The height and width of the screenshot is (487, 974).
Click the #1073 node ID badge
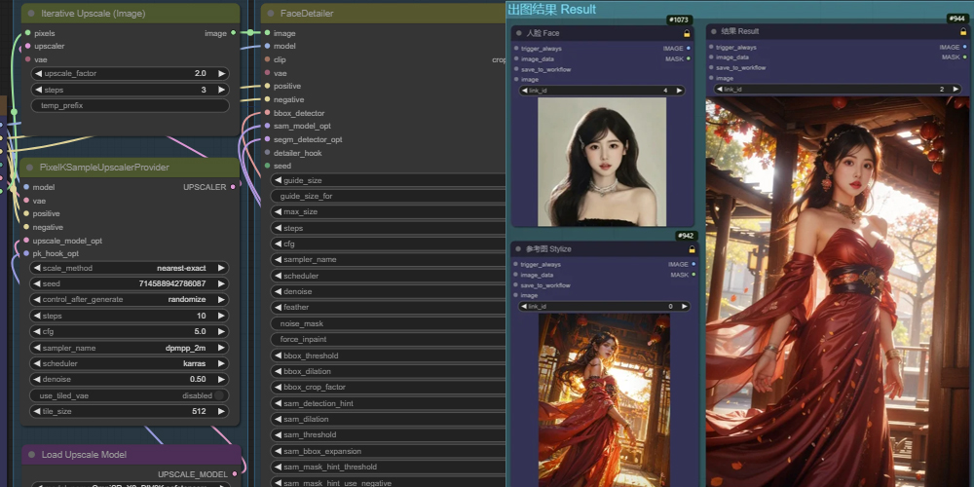(680, 19)
